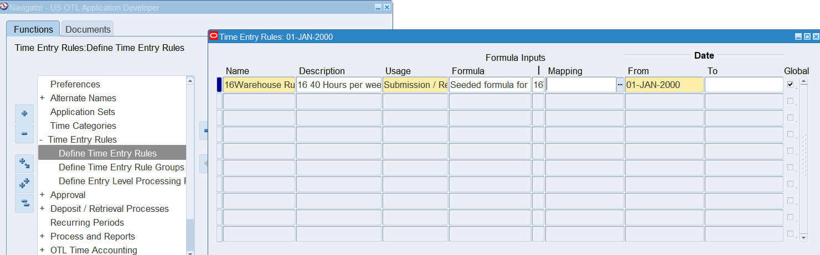Open Mapping list of values ellipsis
This screenshot has width=820, height=255.
pos(620,85)
